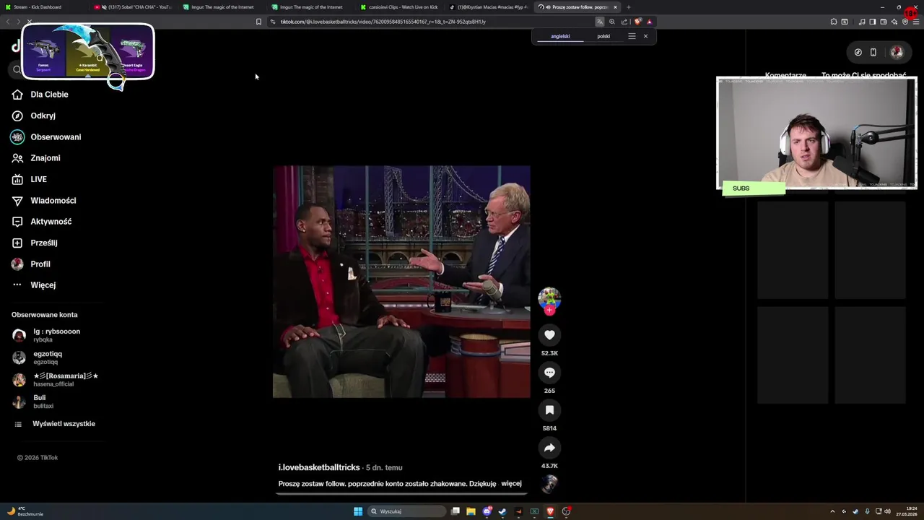924x520 pixels.
Task: Click the video progress bar
Action: [x=401, y=494]
